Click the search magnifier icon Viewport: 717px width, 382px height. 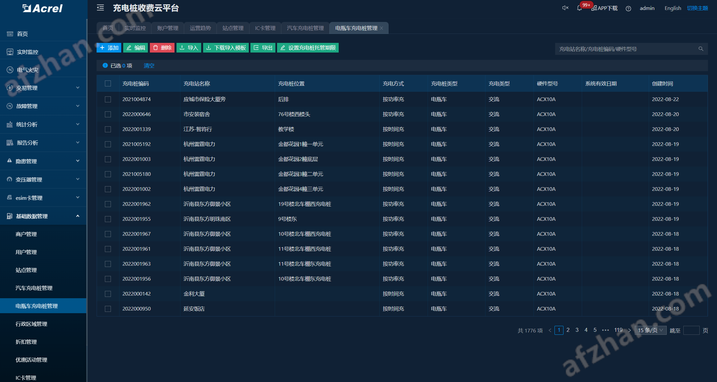click(x=701, y=49)
